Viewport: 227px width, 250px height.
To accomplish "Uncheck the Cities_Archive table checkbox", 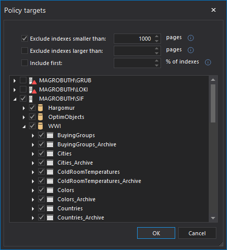I will click(x=41, y=163).
